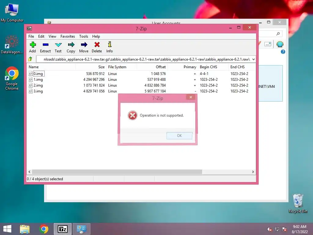Click the help icon in User Accounts

coord(283,52)
